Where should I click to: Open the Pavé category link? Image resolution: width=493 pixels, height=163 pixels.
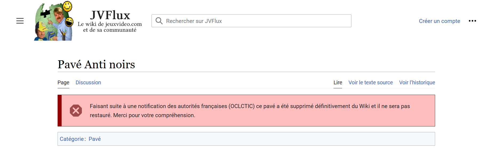pyautogui.click(x=95, y=139)
